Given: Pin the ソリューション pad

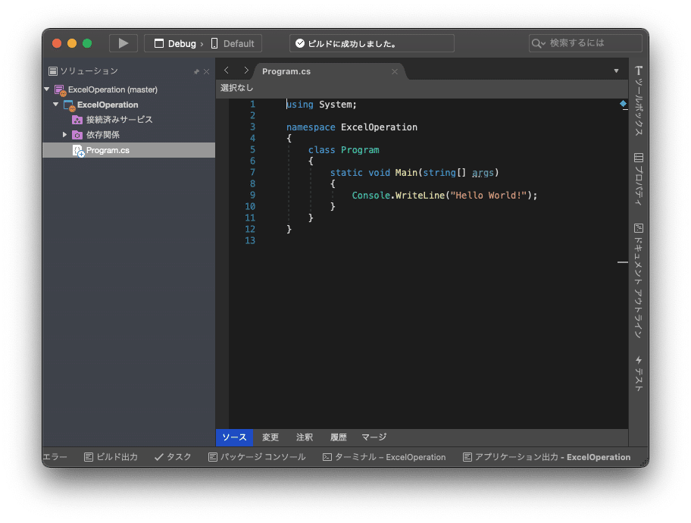Looking at the screenshot, I should 196,71.
